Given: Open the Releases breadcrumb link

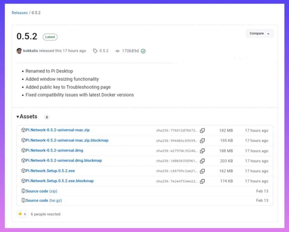Looking at the screenshot, I should (20, 13).
